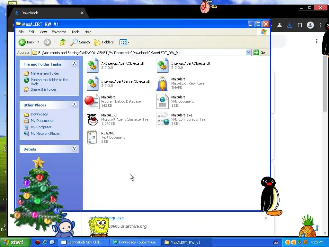Click Publish this folder to the Web
Image resolution: width=329 pixels, height=247 pixels.
(x=49, y=82)
